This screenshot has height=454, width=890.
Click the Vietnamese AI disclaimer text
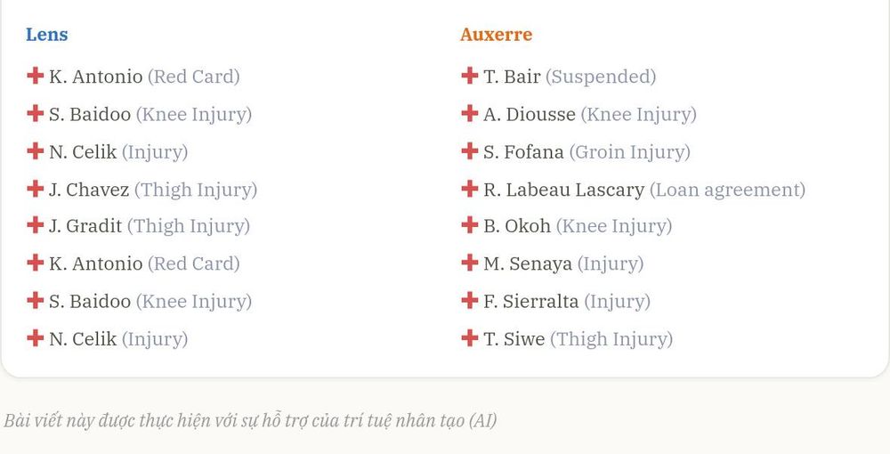point(250,420)
